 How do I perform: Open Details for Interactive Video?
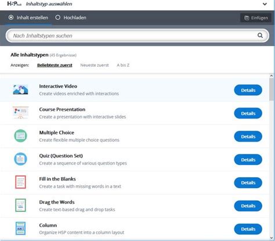[248, 90]
